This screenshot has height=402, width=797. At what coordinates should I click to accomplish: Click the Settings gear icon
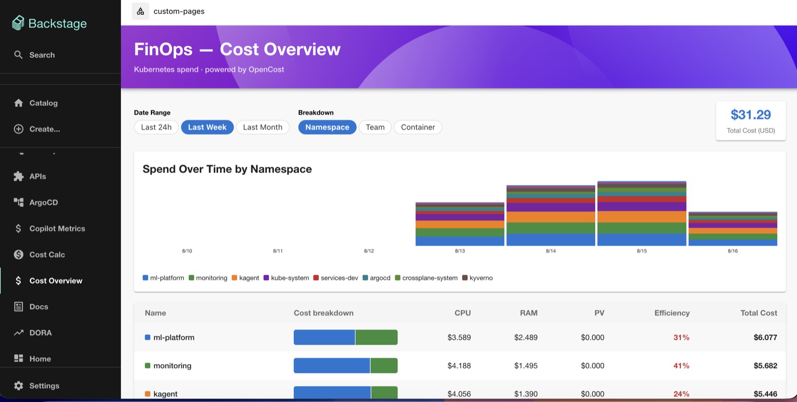pyautogui.click(x=18, y=386)
